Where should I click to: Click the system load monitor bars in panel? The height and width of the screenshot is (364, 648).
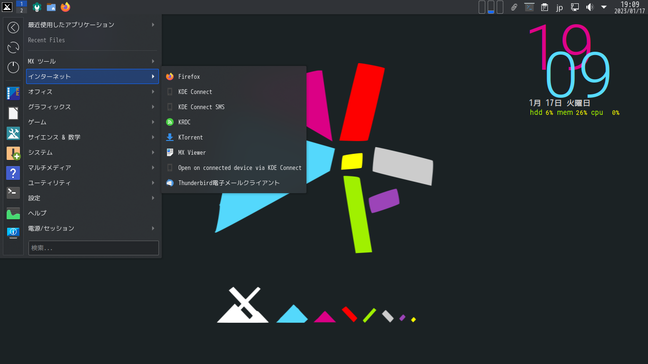[x=491, y=7]
